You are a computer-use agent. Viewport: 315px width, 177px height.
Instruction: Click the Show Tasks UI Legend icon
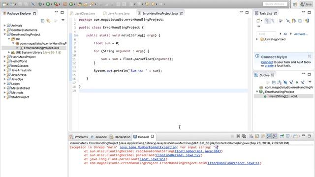(x=307, y=21)
